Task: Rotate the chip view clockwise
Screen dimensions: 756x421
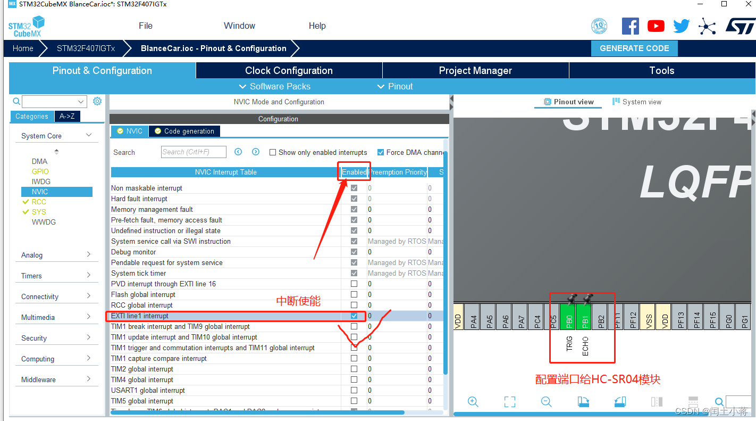Action: point(583,402)
